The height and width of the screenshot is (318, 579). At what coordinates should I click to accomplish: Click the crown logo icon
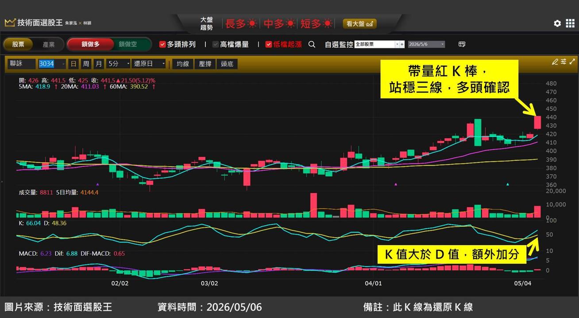[x=10, y=23]
